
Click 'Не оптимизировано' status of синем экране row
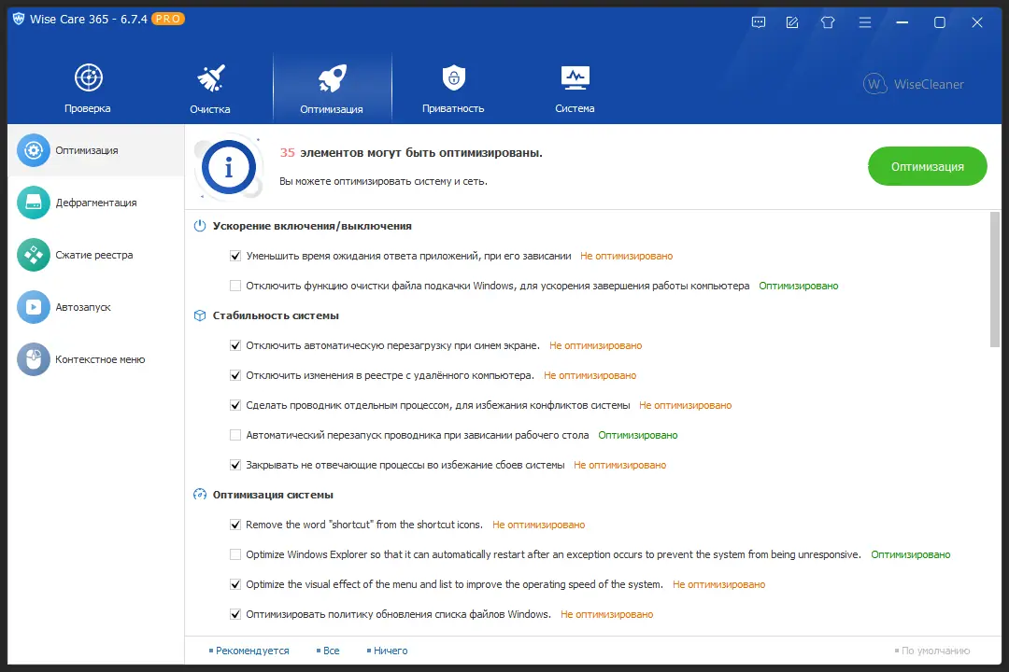coord(596,346)
